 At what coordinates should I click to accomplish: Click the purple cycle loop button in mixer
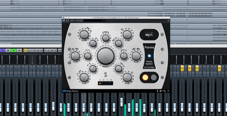[3, 51]
